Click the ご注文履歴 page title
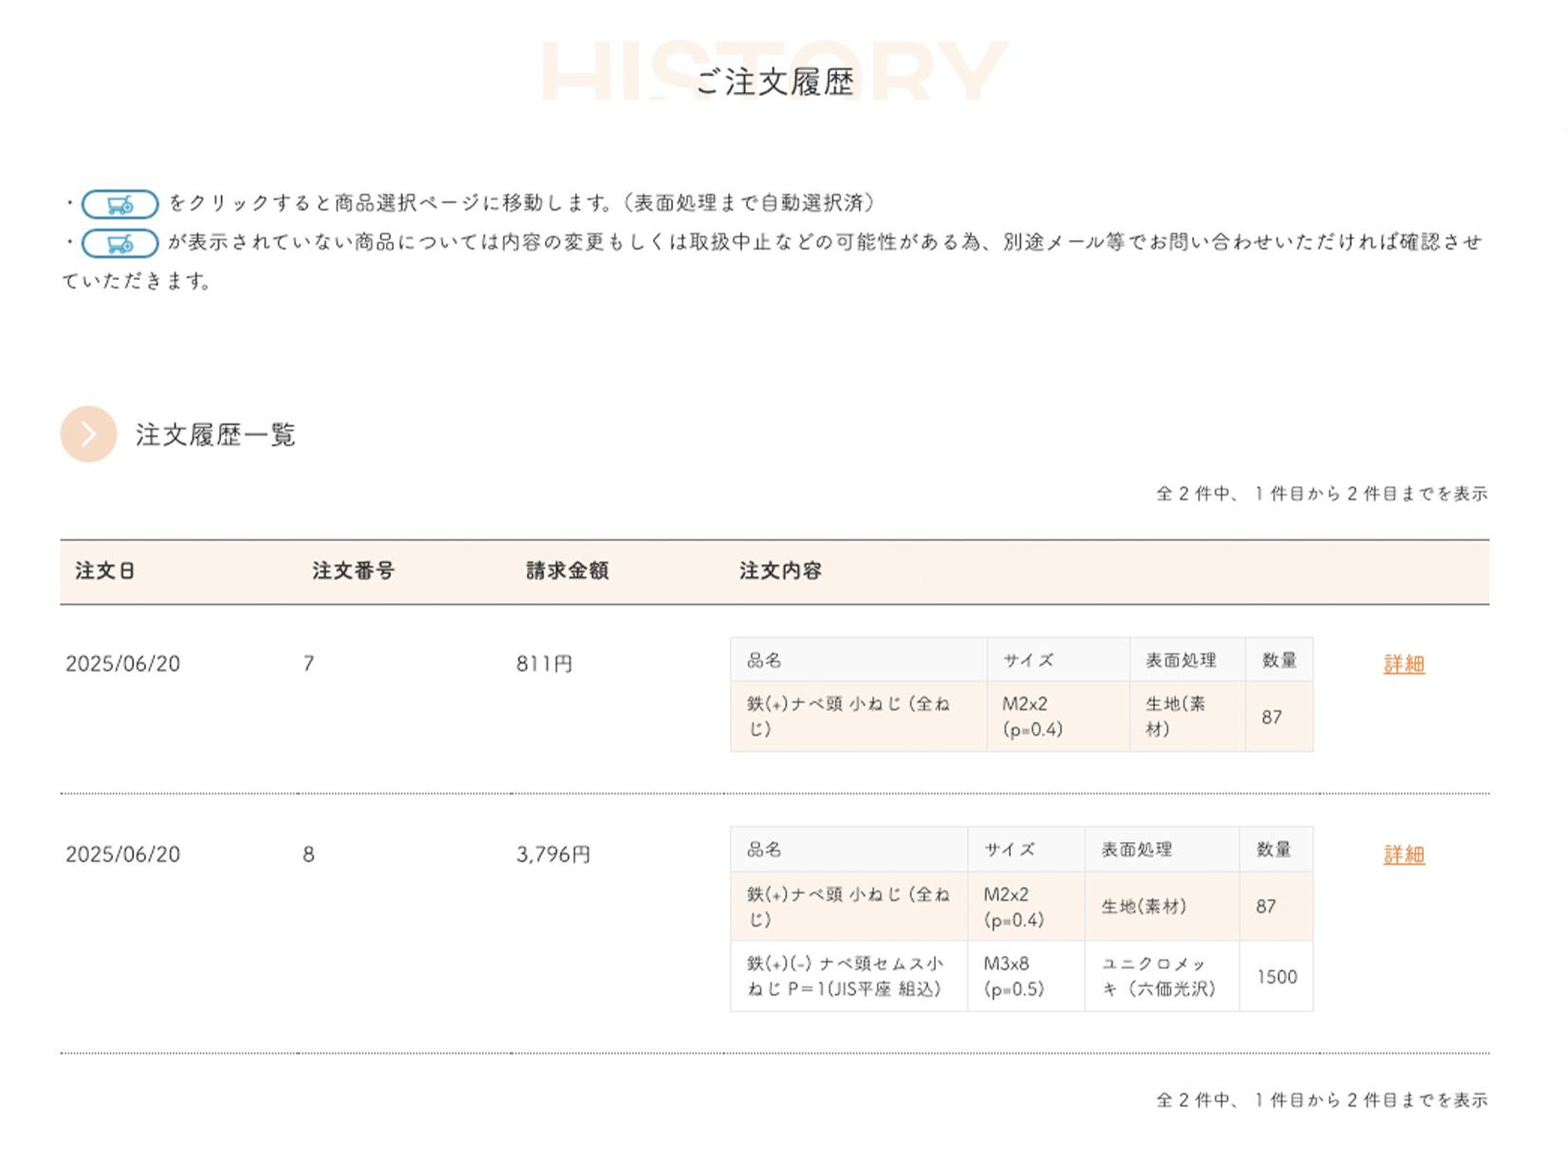 [775, 82]
